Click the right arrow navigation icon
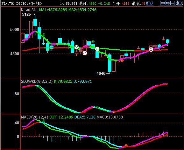 click(x=168, y=3)
